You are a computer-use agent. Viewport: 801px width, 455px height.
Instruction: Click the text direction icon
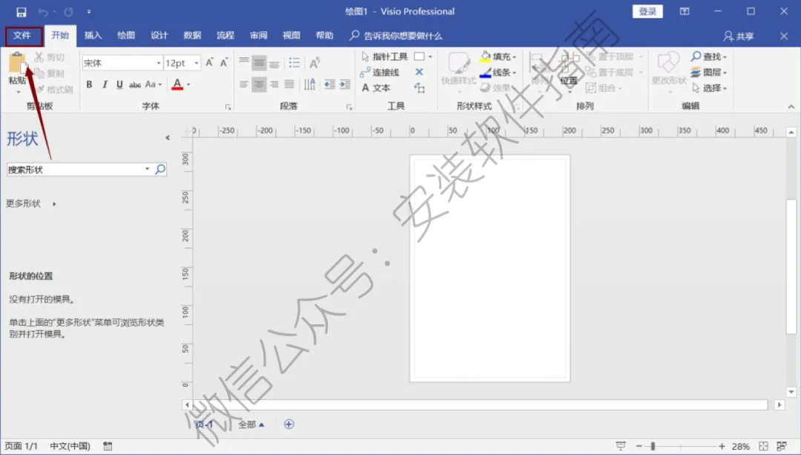(x=309, y=85)
